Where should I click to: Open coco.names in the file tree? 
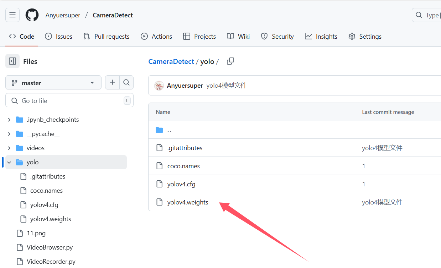(x=46, y=191)
